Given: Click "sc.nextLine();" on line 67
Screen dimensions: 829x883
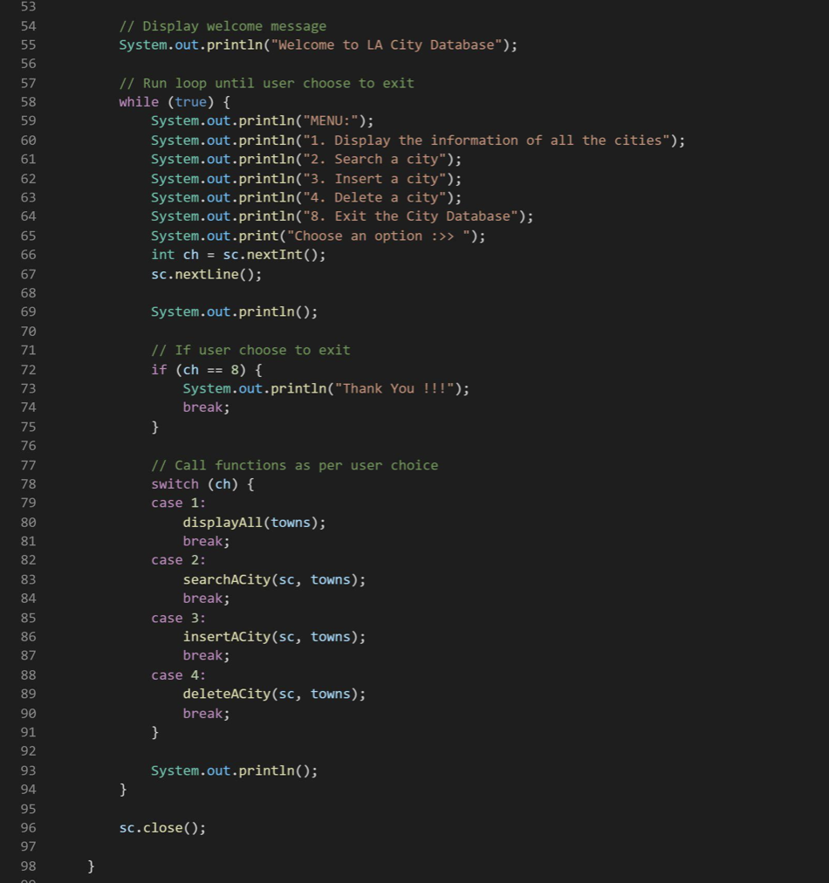Looking at the screenshot, I should tap(206, 274).
